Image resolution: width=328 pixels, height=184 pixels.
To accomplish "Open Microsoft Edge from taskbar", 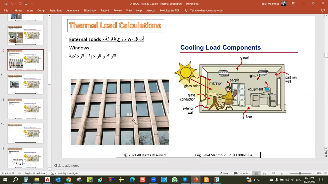I will click(132, 180).
